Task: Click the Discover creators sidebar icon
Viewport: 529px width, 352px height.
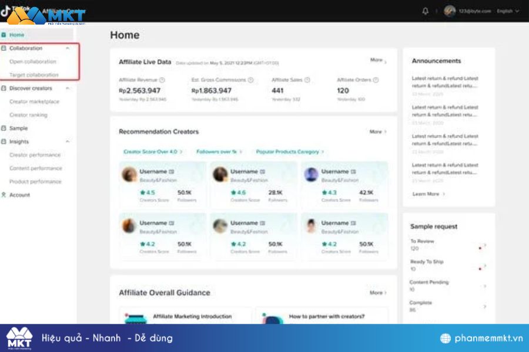Action: (x=4, y=88)
